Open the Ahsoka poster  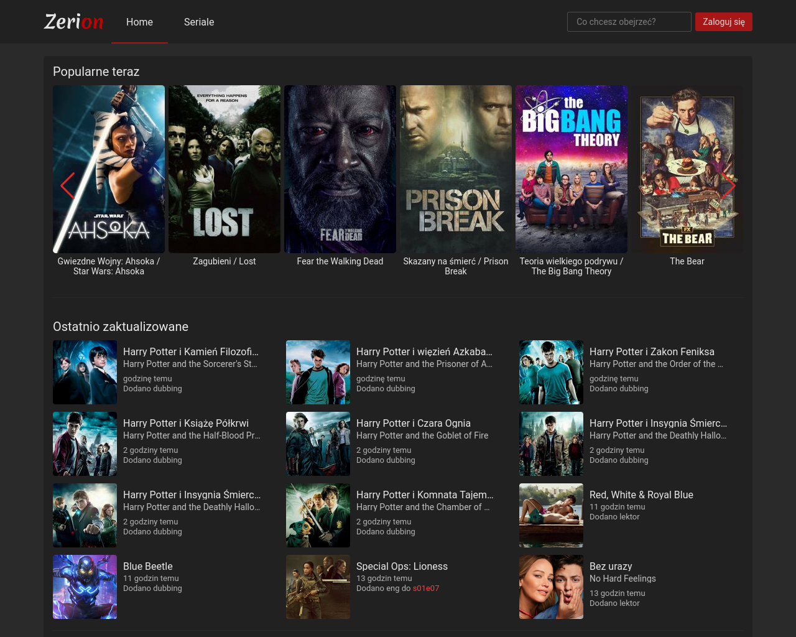109,169
